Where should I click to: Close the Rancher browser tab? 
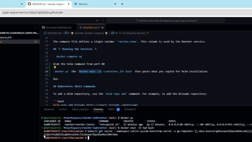tap(115, 4)
